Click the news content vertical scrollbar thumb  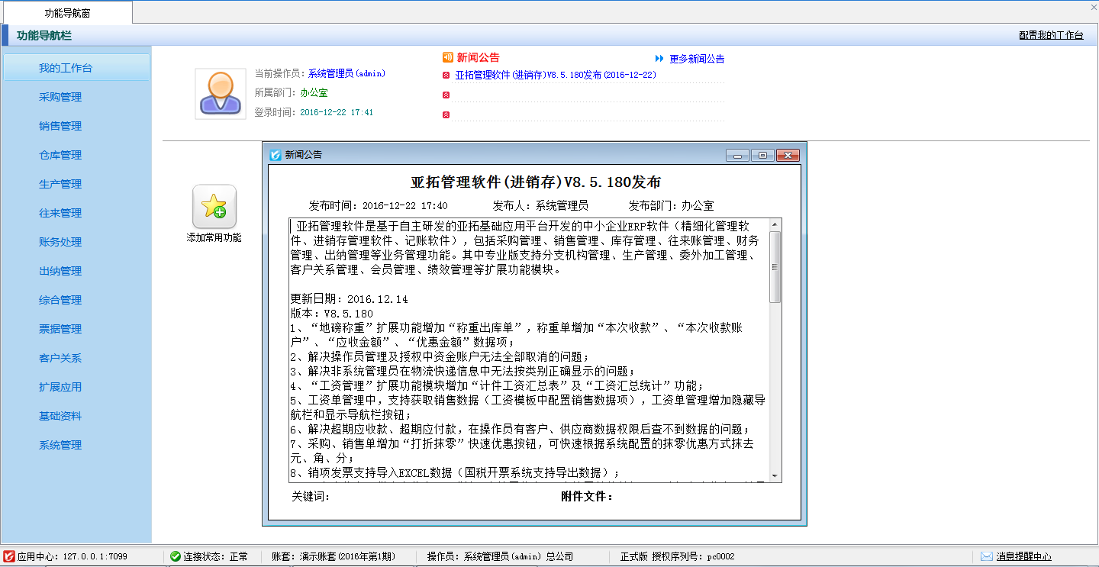pyautogui.click(x=775, y=267)
